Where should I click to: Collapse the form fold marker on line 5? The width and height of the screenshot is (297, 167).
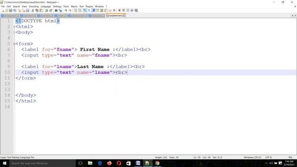[x=14, y=44]
